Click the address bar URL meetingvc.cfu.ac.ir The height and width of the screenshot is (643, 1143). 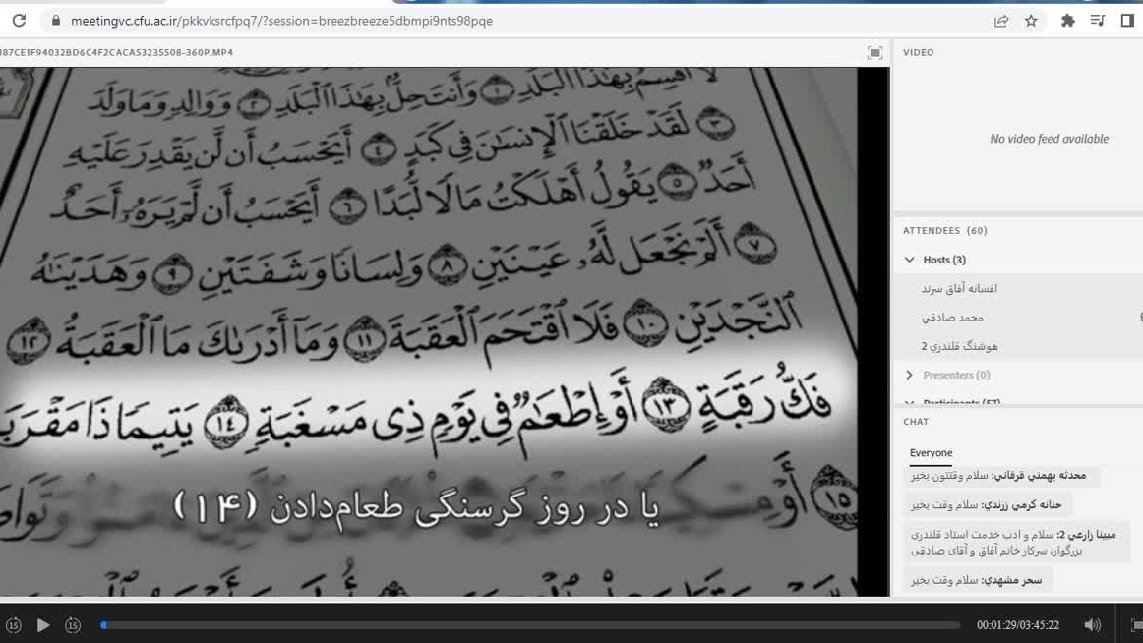pos(281,21)
